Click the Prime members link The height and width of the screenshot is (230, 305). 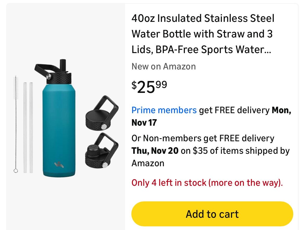pos(164,110)
